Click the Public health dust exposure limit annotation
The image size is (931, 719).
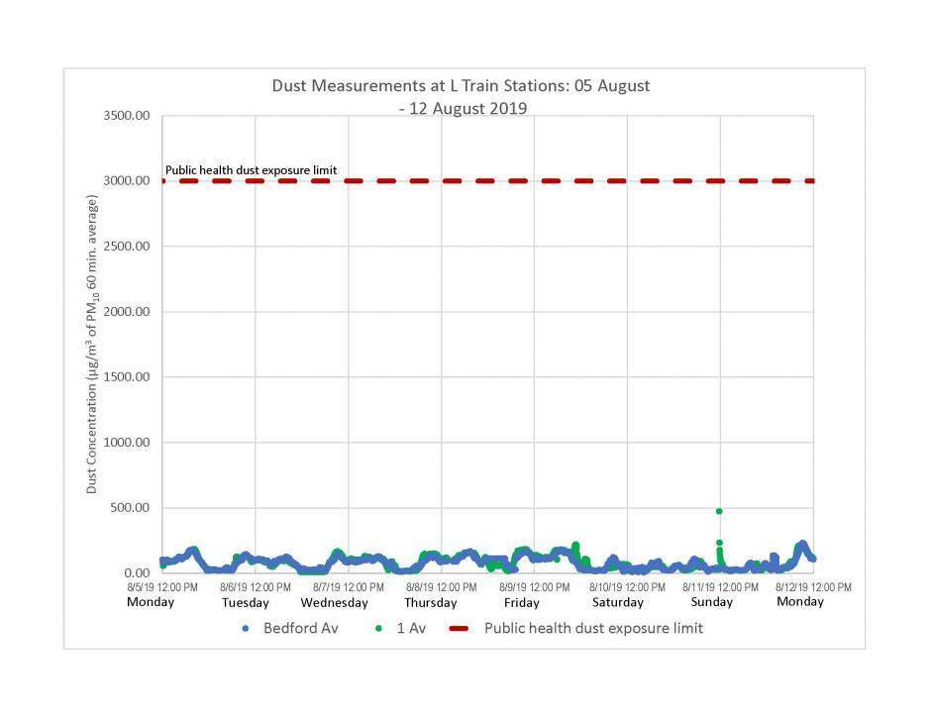[x=252, y=169]
